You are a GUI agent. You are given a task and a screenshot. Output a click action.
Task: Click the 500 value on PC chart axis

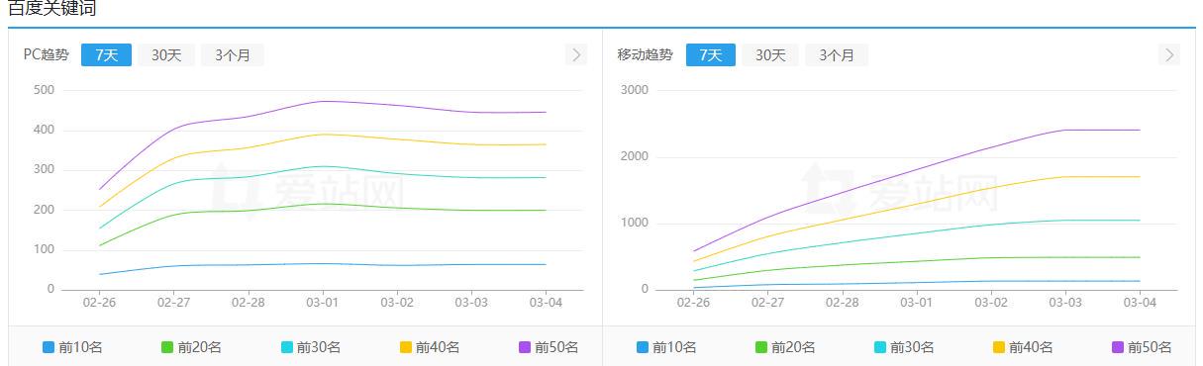point(44,90)
